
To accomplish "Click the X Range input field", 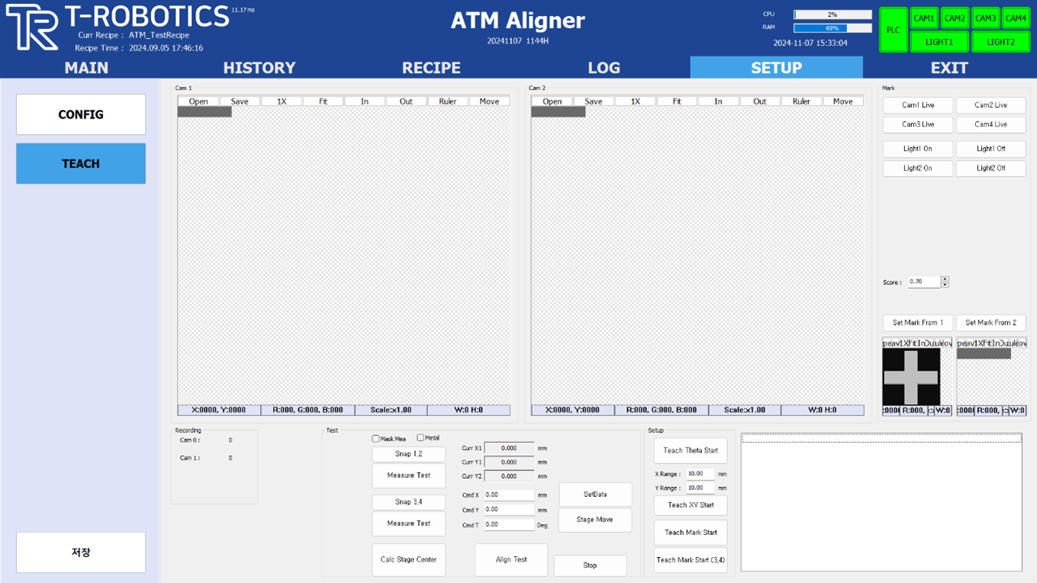I will pyautogui.click(x=699, y=474).
